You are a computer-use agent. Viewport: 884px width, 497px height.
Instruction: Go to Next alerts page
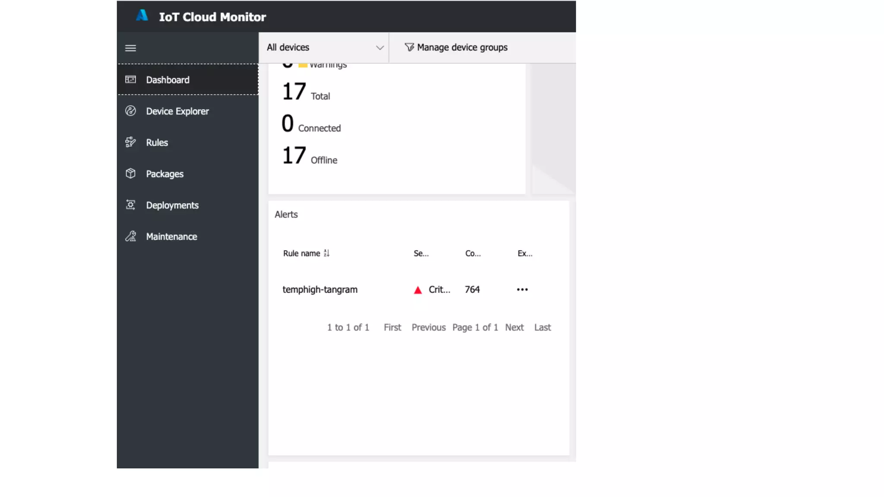pos(514,327)
